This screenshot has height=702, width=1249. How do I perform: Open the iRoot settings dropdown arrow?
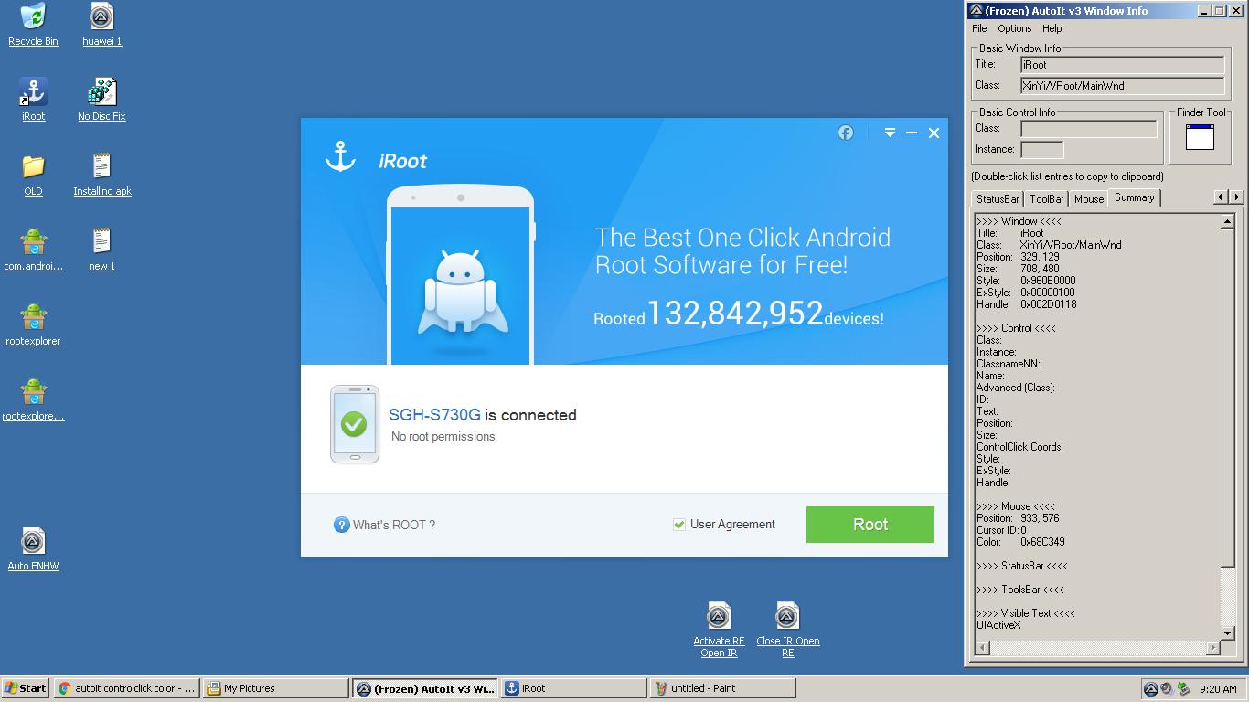[x=890, y=133]
